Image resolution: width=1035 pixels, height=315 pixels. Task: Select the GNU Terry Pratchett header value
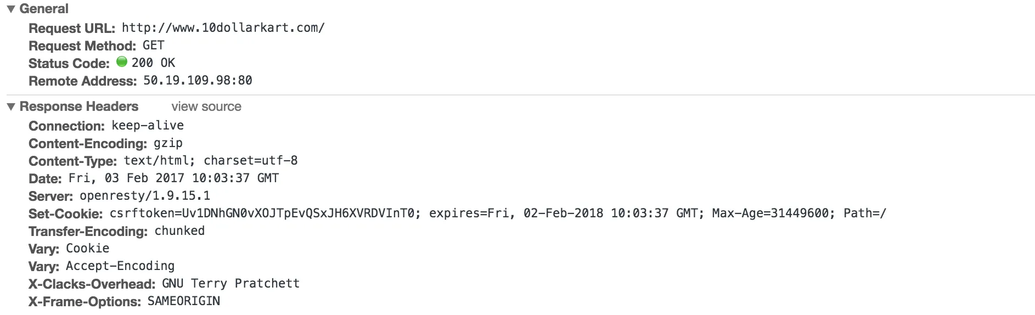tap(230, 284)
